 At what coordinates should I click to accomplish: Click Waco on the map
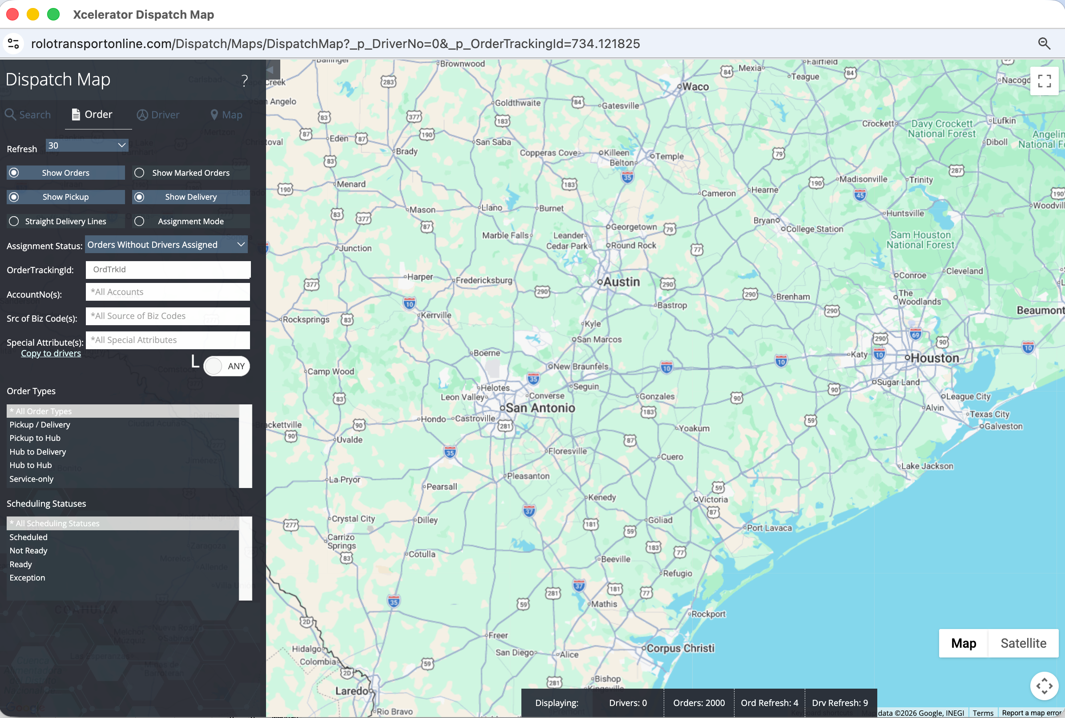[695, 86]
